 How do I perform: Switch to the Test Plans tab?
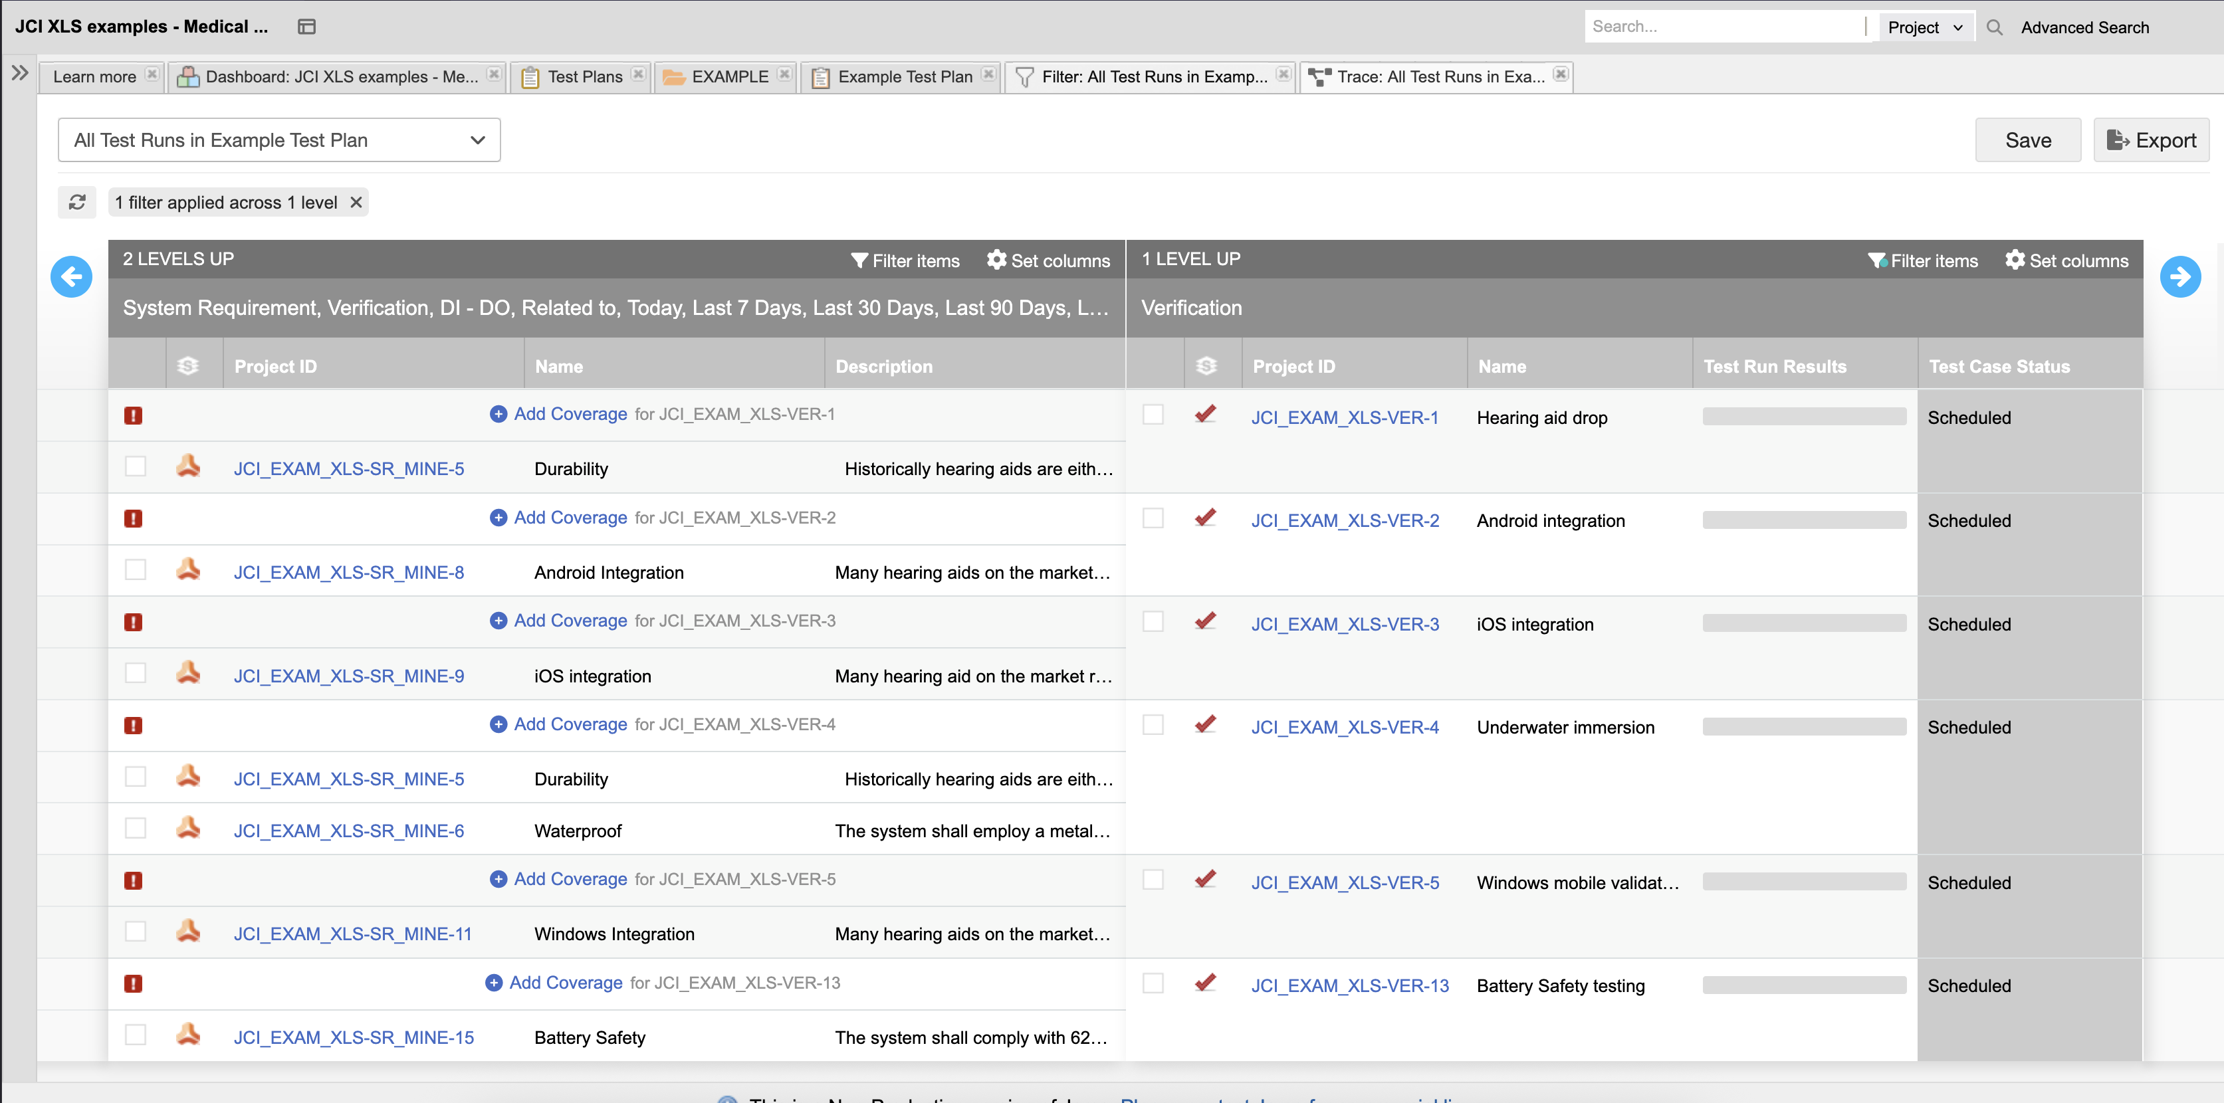[586, 76]
